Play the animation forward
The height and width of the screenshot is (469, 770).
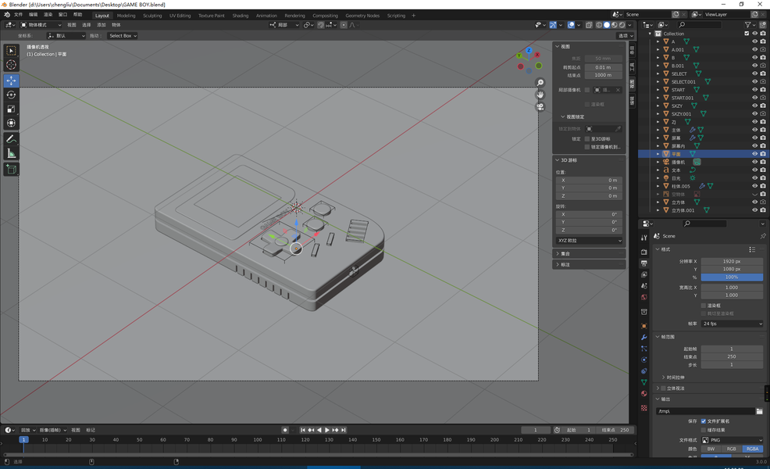[x=327, y=430]
